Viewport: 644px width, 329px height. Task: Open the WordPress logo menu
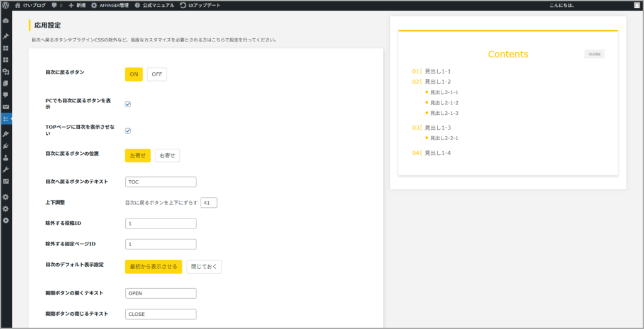(x=6, y=5)
